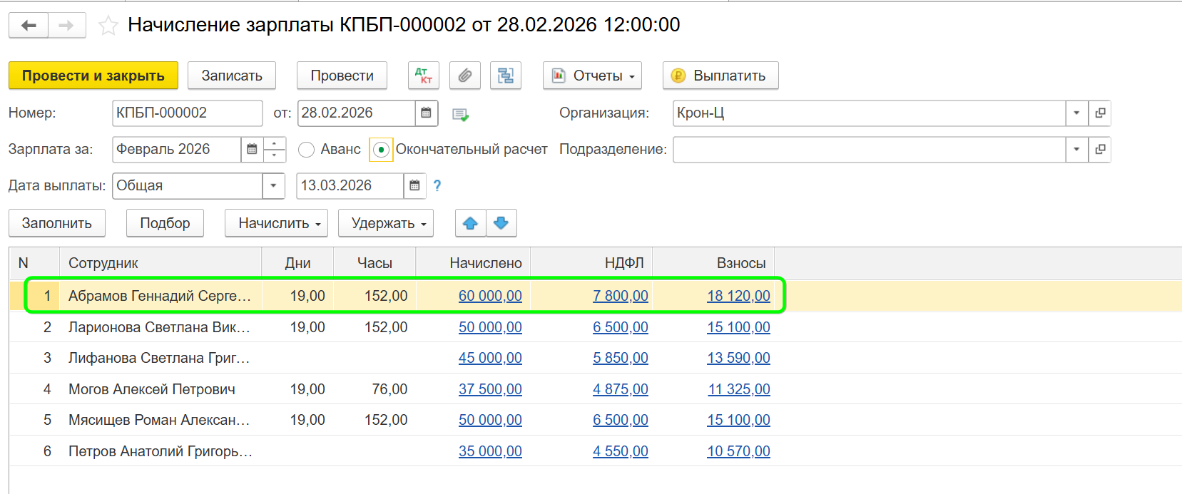Viewport: 1182px width, 494px height.
Task: Open the Удержать menu
Action: 385,223
